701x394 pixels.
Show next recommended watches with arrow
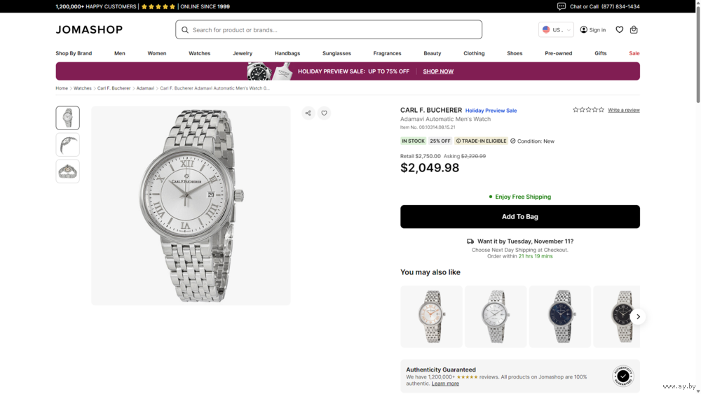638,317
